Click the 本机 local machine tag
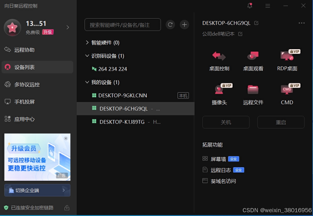 (183, 96)
